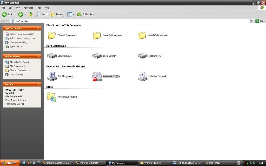This screenshot has width=266, height=166.
Task: Toggle the Folders pane
Action: coord(57,15)
